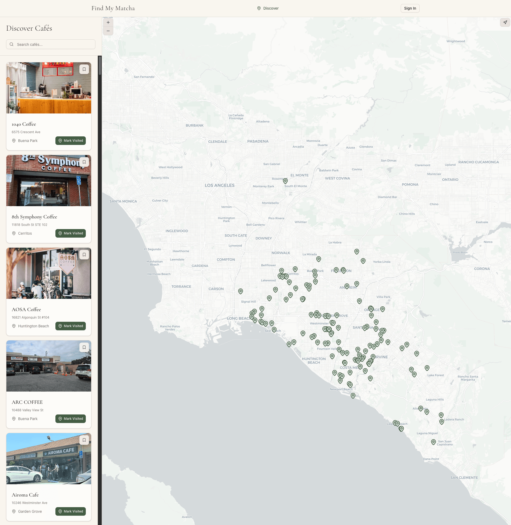Click the map marker near Newport Beach
This screenshot has height=525, width=511.
(353, 395)
